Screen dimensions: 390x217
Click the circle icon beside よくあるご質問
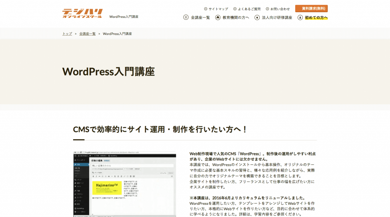[x=235, y=9]
